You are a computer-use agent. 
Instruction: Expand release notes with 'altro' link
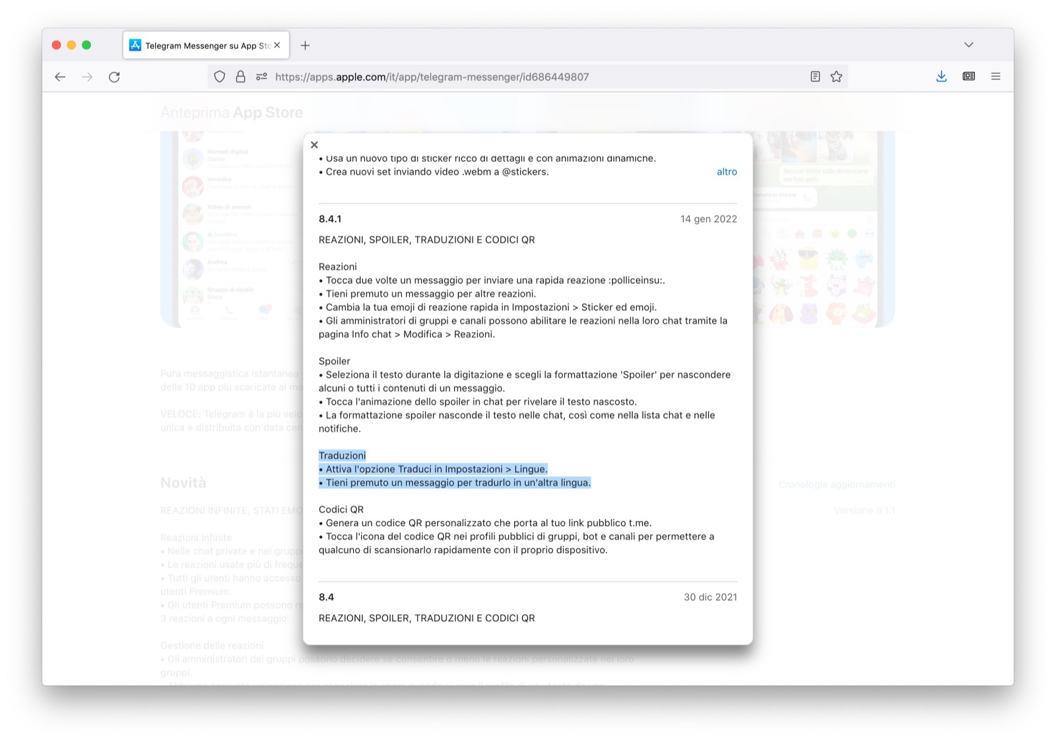pos(727,172)
